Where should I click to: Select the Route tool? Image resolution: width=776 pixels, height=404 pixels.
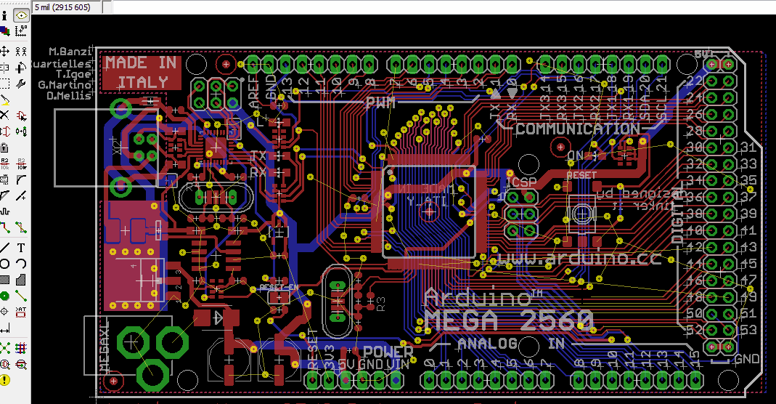click(x=5, y=227)
